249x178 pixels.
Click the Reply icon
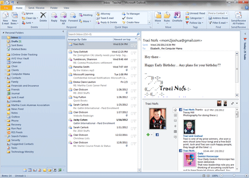click(x=54, y=15)
